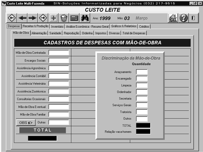Select the Mão-de-Obra sub-tab

(x=21, y=33)
